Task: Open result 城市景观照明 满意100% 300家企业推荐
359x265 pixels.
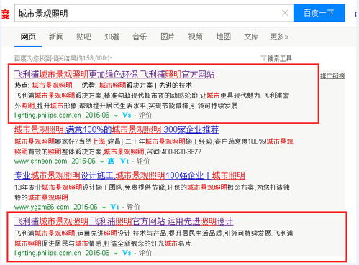Action: coord(117,129)
